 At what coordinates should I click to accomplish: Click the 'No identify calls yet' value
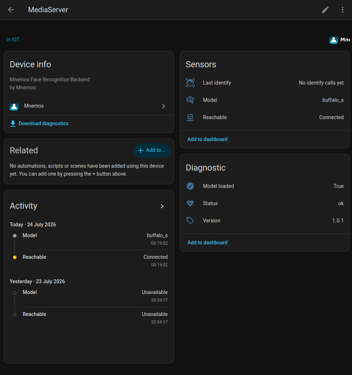[x=321, y=83]
